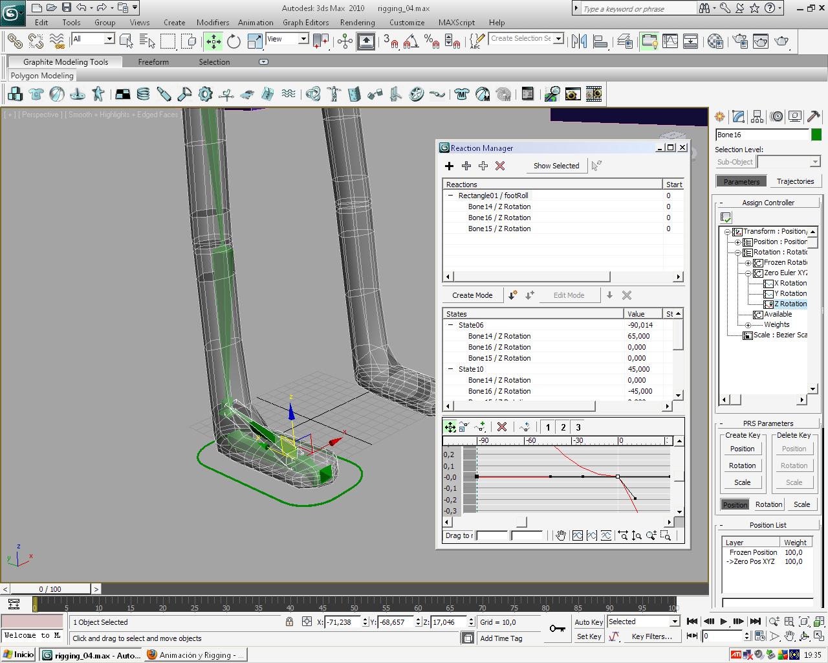828x663 pixels.
Task: Delete selected reaction with red X
Action: coord(500,166)
